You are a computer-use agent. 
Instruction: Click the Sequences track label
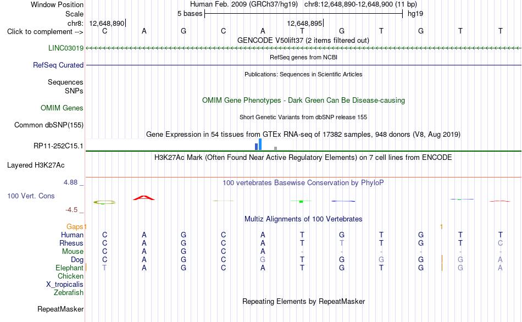65,82
